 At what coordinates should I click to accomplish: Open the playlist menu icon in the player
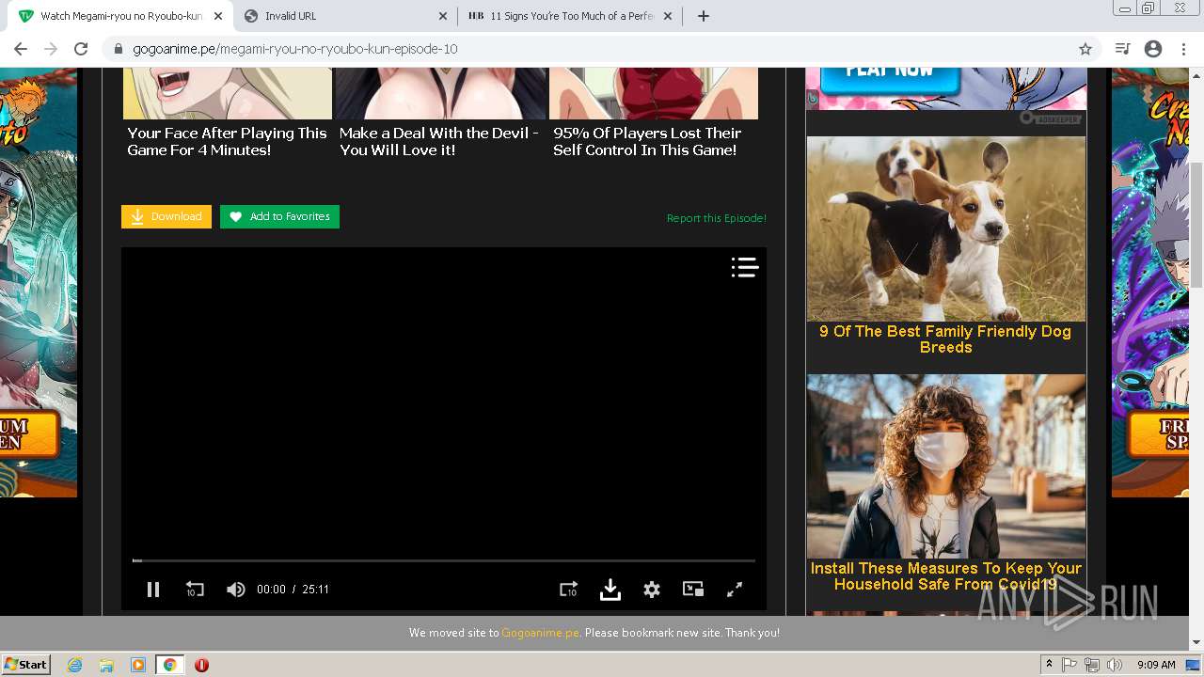[745, 268]
